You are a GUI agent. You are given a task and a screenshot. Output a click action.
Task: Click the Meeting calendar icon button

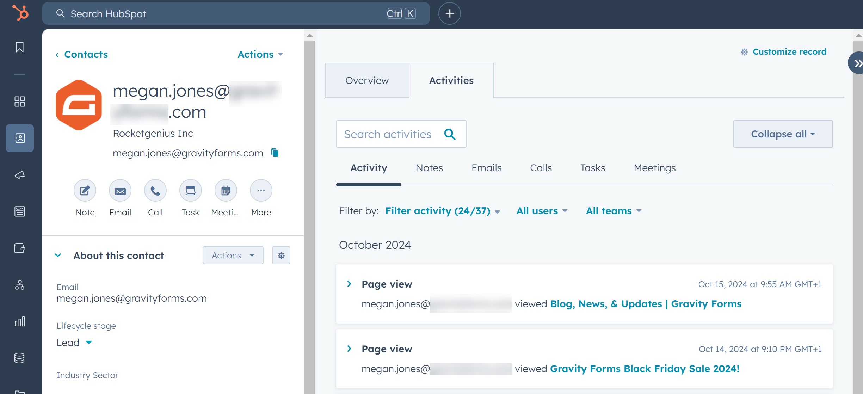click(x=226, y=191)
